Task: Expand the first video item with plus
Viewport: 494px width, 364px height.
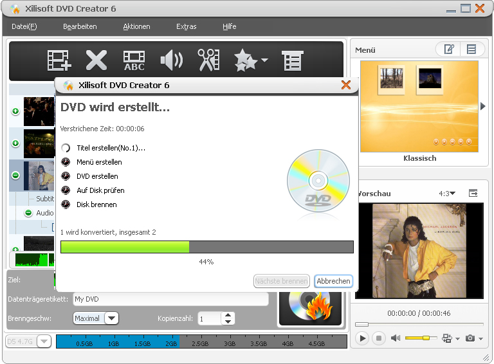Action: [15, 111]
